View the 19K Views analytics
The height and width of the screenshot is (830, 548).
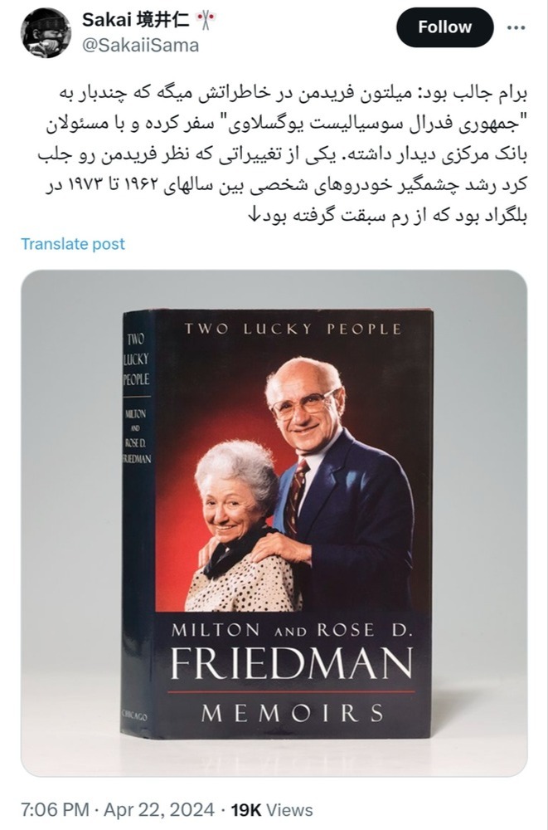pyautogui.click(x=272, y=810)
